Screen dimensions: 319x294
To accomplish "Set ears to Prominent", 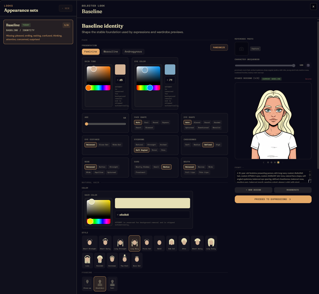I will pos(141,172).
